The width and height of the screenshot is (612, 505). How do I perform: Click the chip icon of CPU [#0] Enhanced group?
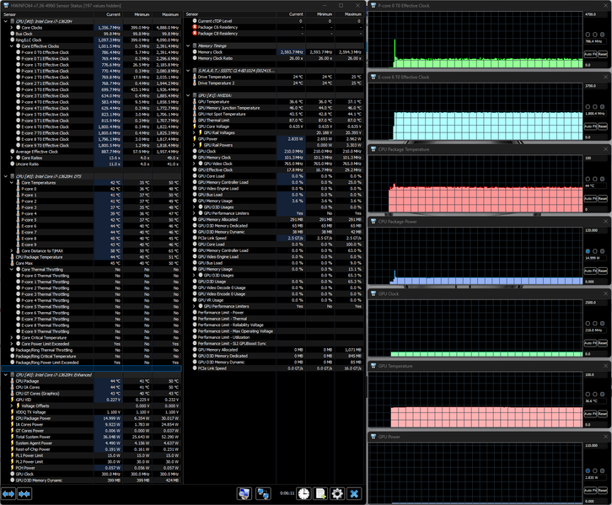12,375
